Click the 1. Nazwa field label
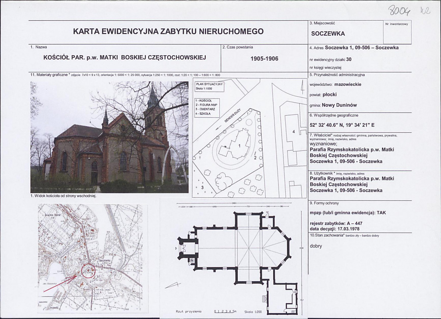Image resolution: width=441 pixels, height=319 pixels. tap(39, 47)
